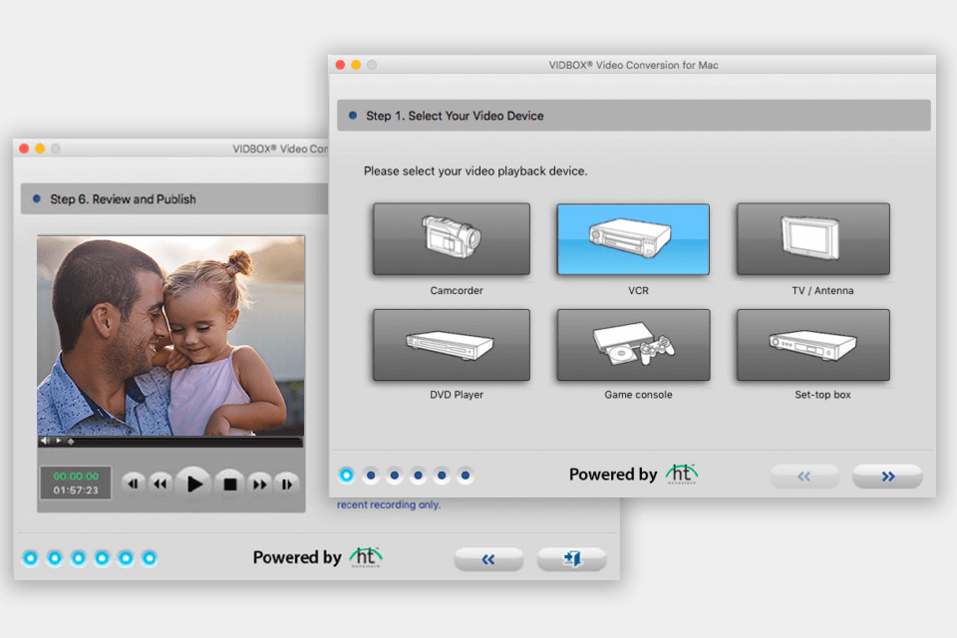957x638 pixels.
Task: Click the 'VIDBOX® Video Conversion for Mac' title
Action: (x=634, y=65)
